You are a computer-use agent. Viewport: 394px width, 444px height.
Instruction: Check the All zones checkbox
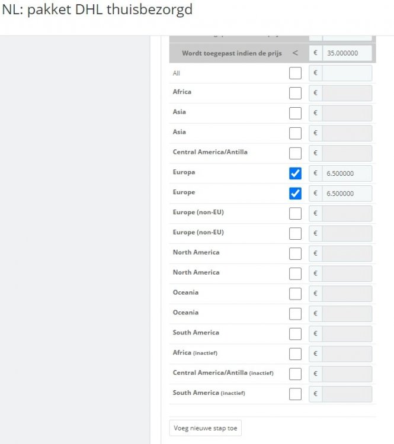pos(295,73)
